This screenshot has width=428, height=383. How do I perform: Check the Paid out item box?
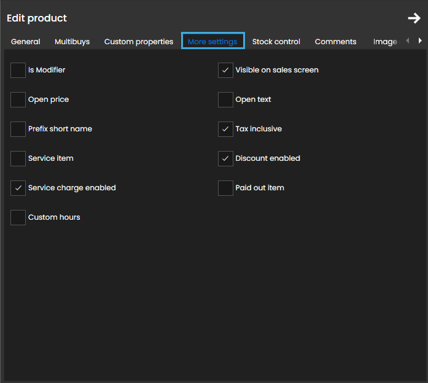click(225, 188)
